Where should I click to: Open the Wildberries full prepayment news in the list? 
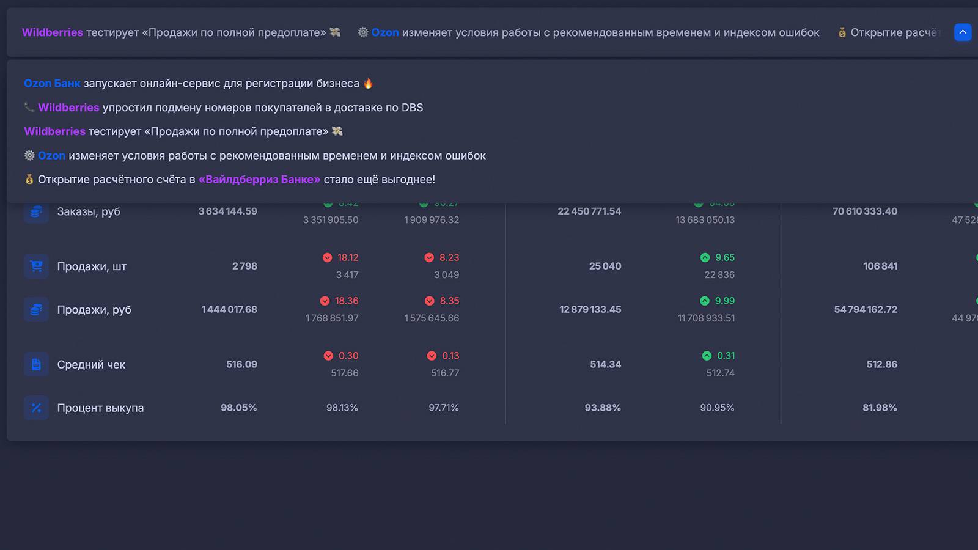(183, 131)
